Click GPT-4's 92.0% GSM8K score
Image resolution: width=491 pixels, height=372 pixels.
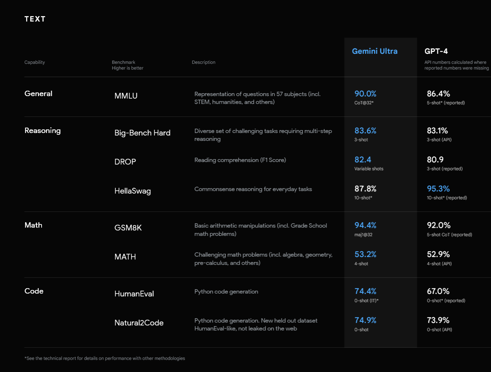click(439, 225)
